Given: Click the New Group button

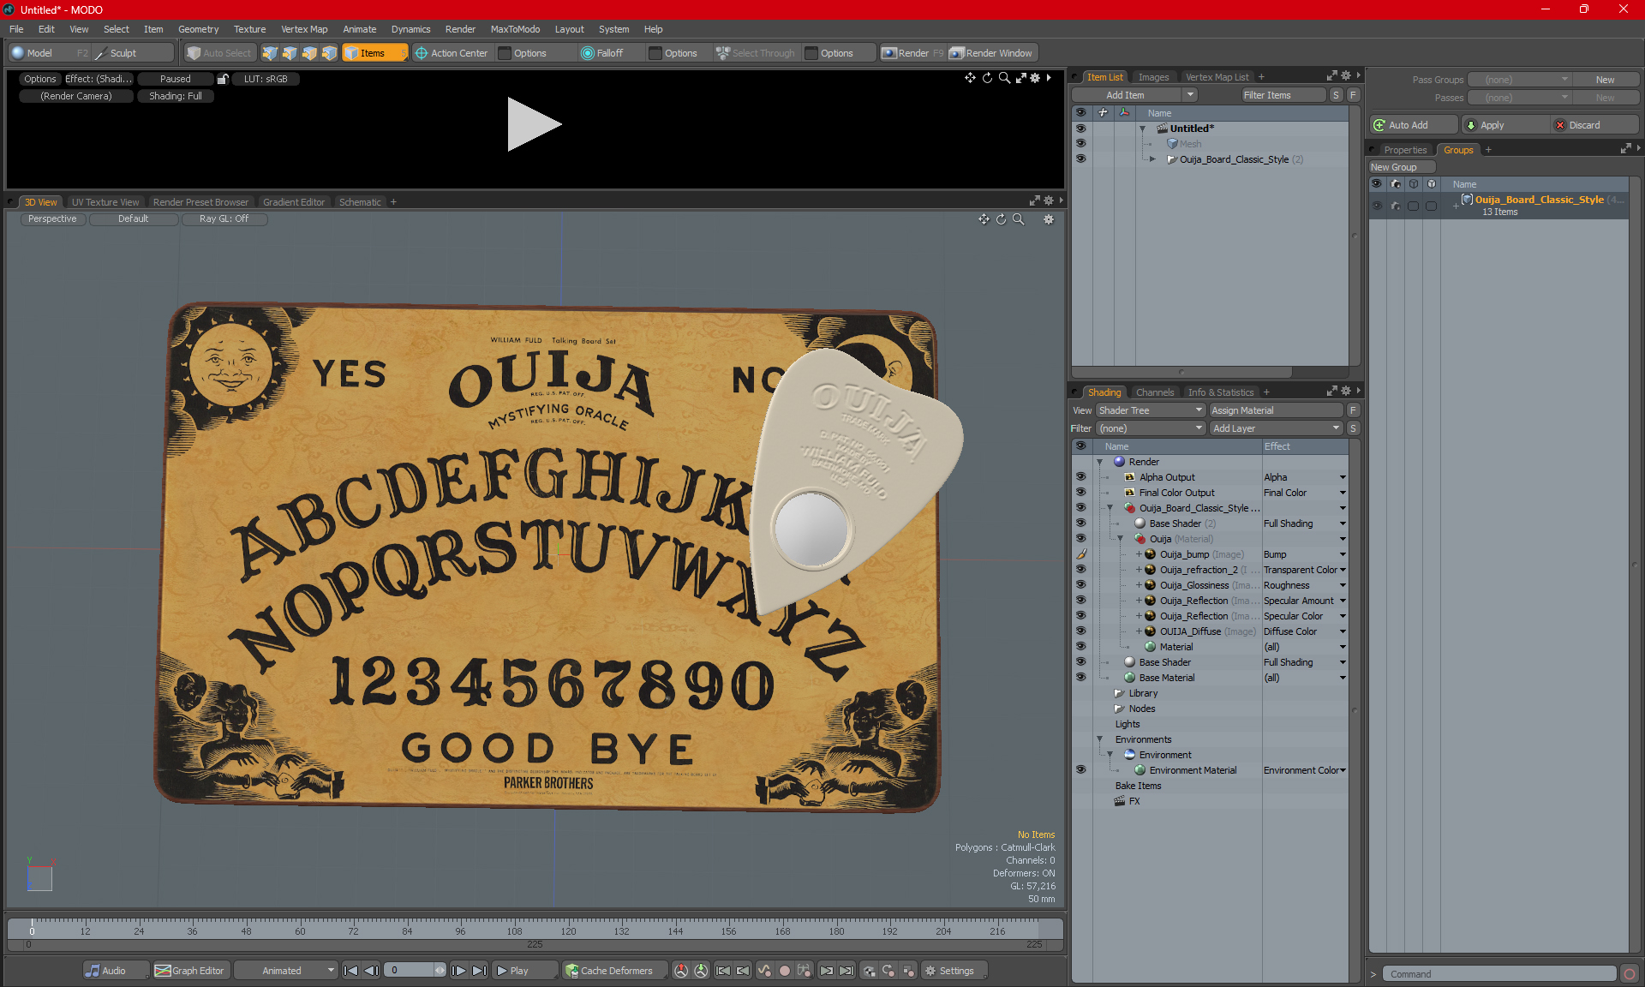Looking at the screenshot, I should coord(1402,167).
